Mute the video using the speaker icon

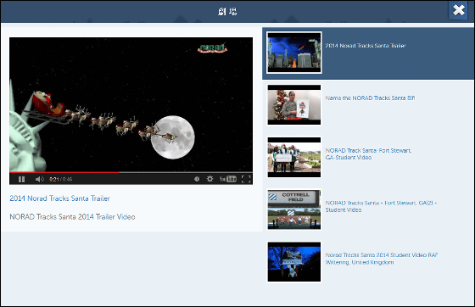coord(39,179)
